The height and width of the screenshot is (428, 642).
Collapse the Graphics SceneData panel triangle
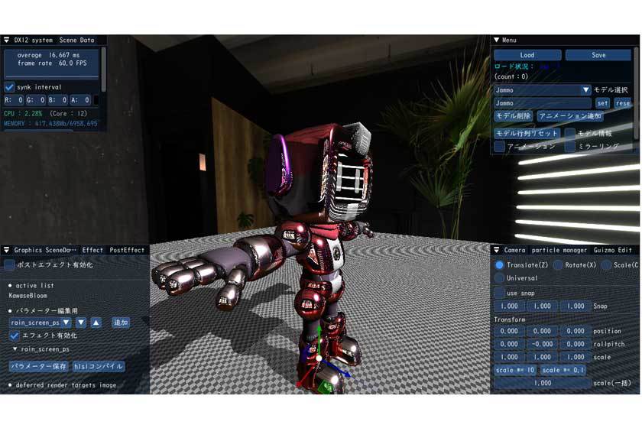pos(6,250)
